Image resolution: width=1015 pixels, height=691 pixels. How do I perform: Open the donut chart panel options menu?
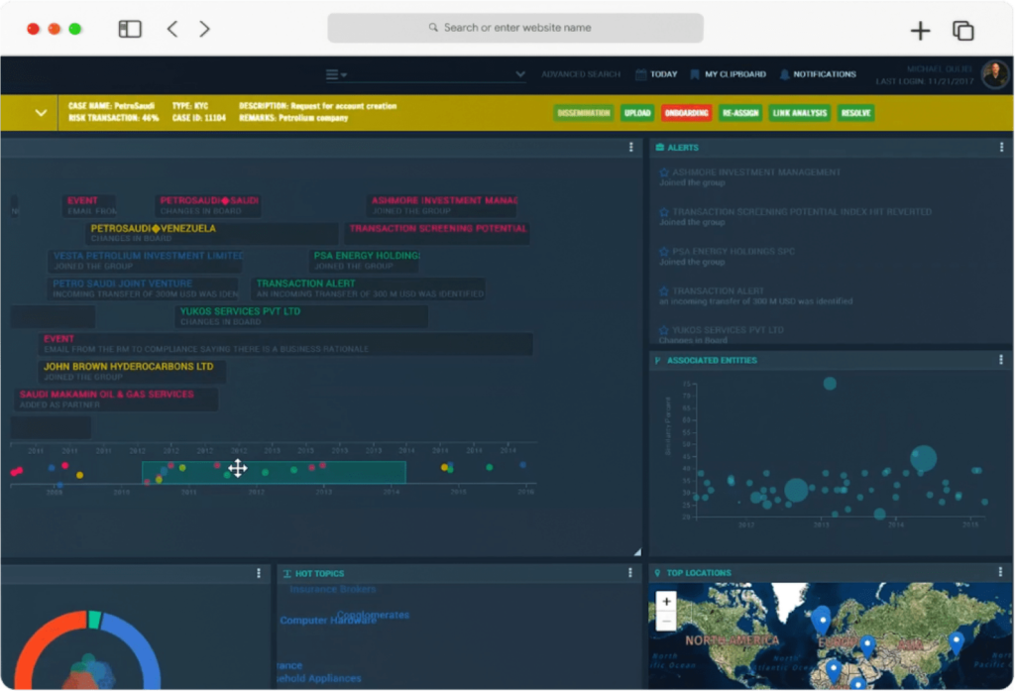[x=259, y=573]
